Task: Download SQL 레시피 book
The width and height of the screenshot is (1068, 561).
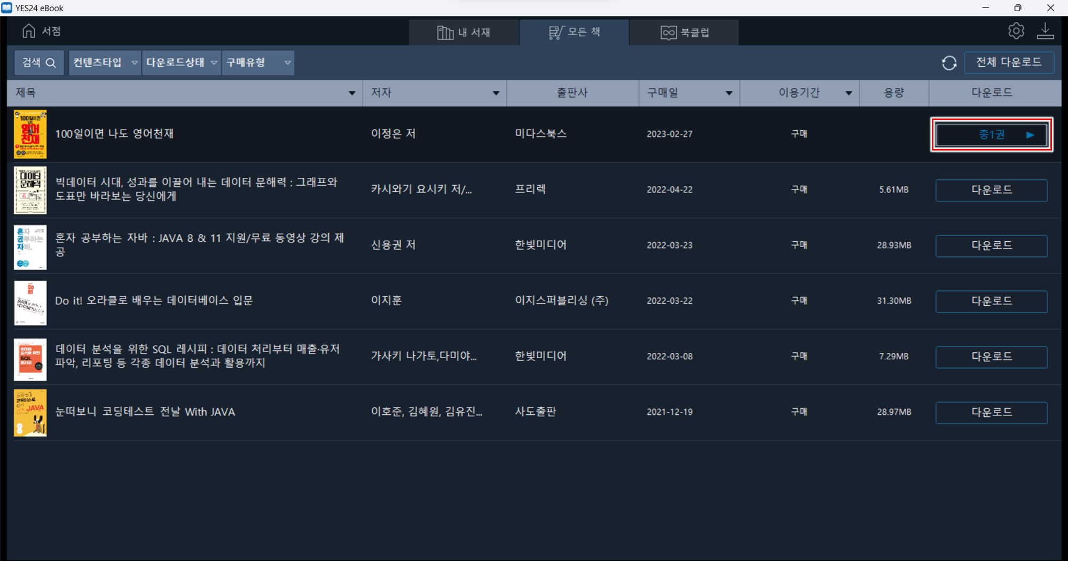Action: pos(992,357)
